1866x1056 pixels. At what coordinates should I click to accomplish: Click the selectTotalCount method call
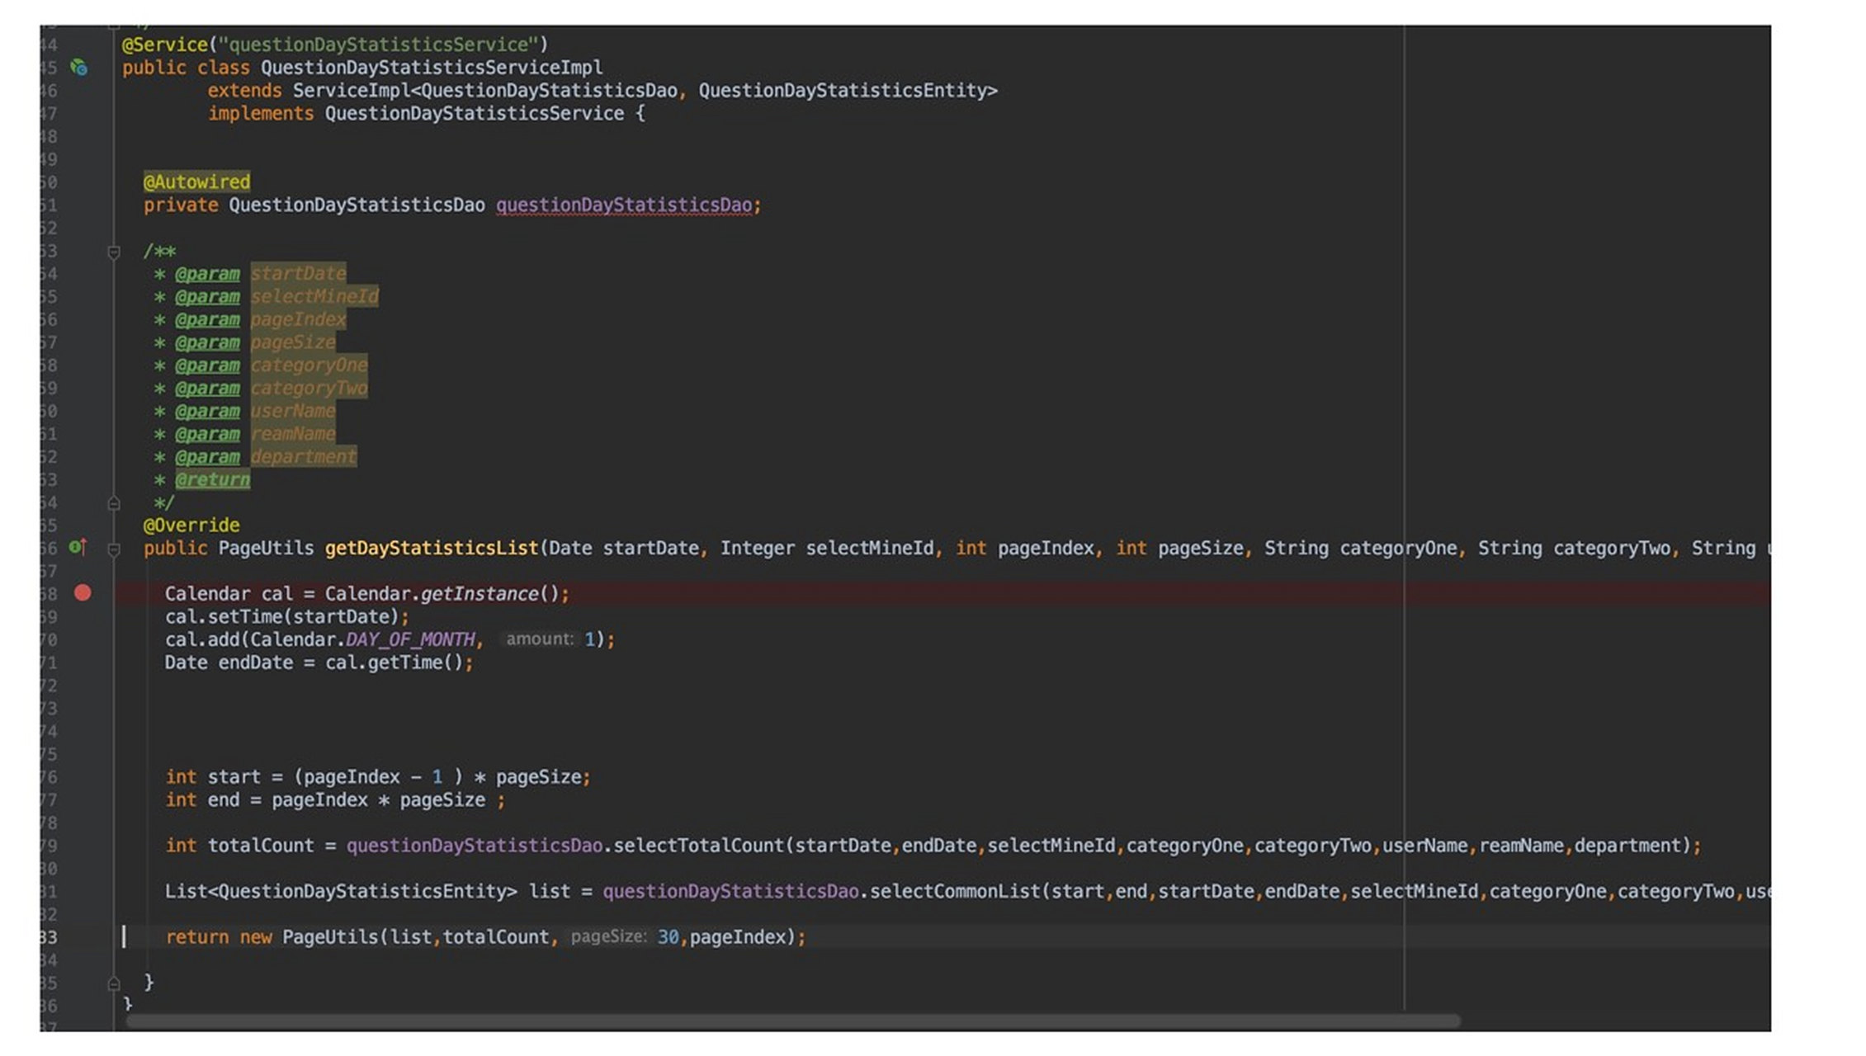coord(697,846)
